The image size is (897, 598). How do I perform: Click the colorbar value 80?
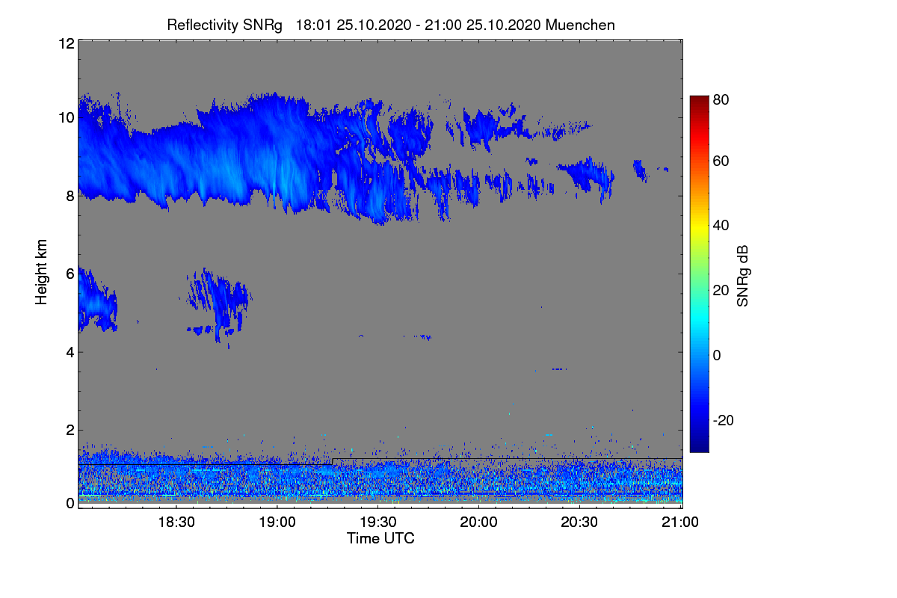(x=721, y=99)
